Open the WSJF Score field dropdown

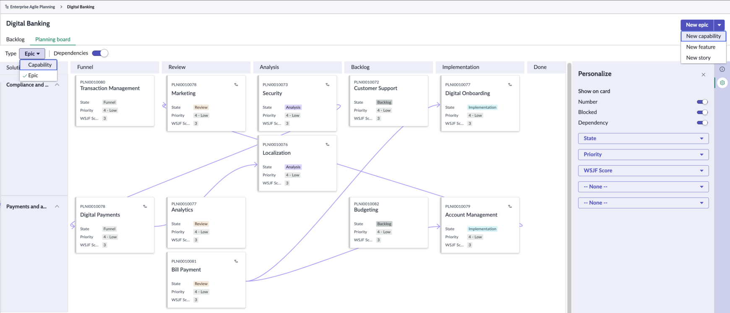643,171
